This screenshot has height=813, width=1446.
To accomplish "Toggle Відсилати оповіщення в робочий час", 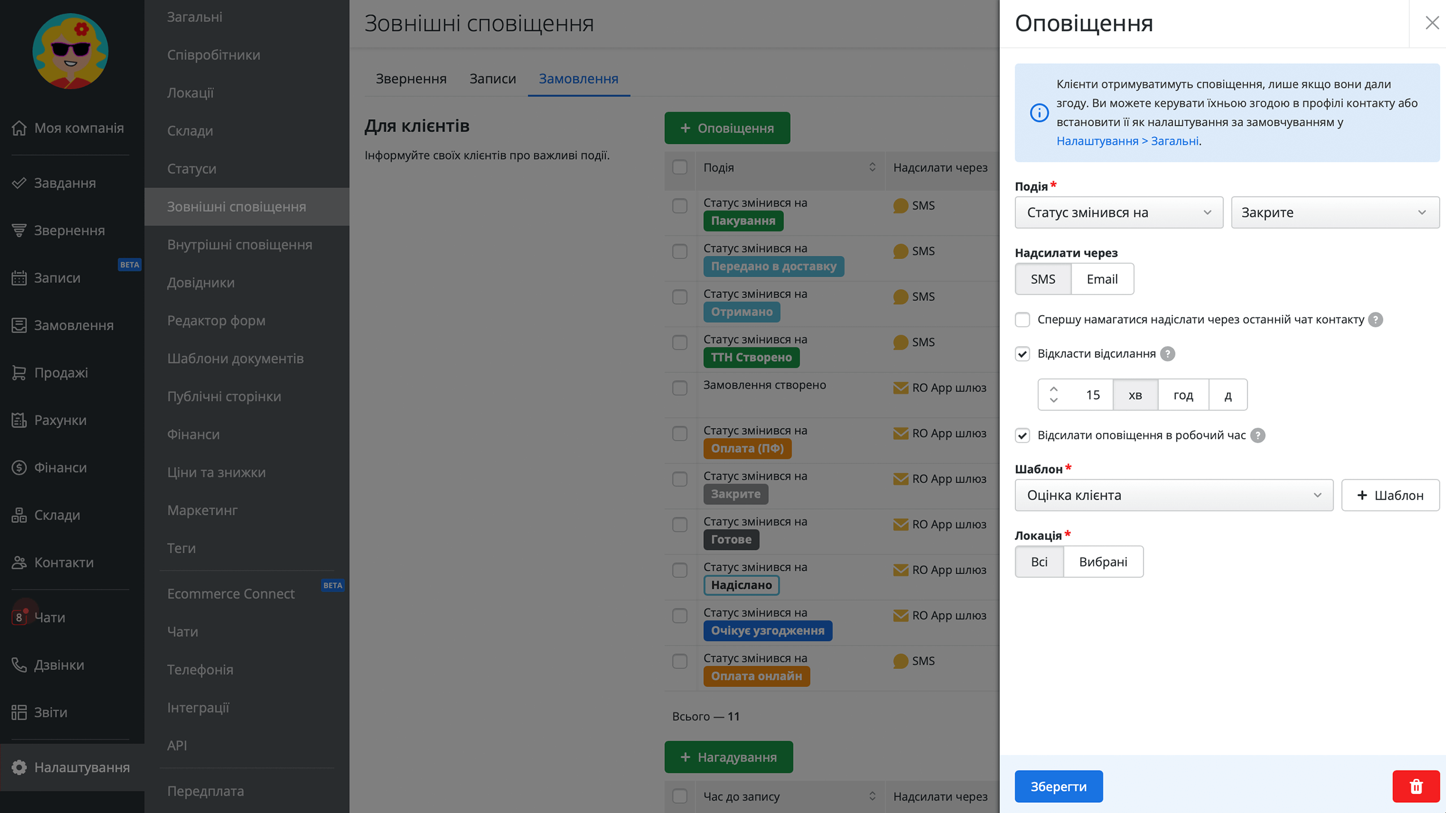I will click(1022, 435).
